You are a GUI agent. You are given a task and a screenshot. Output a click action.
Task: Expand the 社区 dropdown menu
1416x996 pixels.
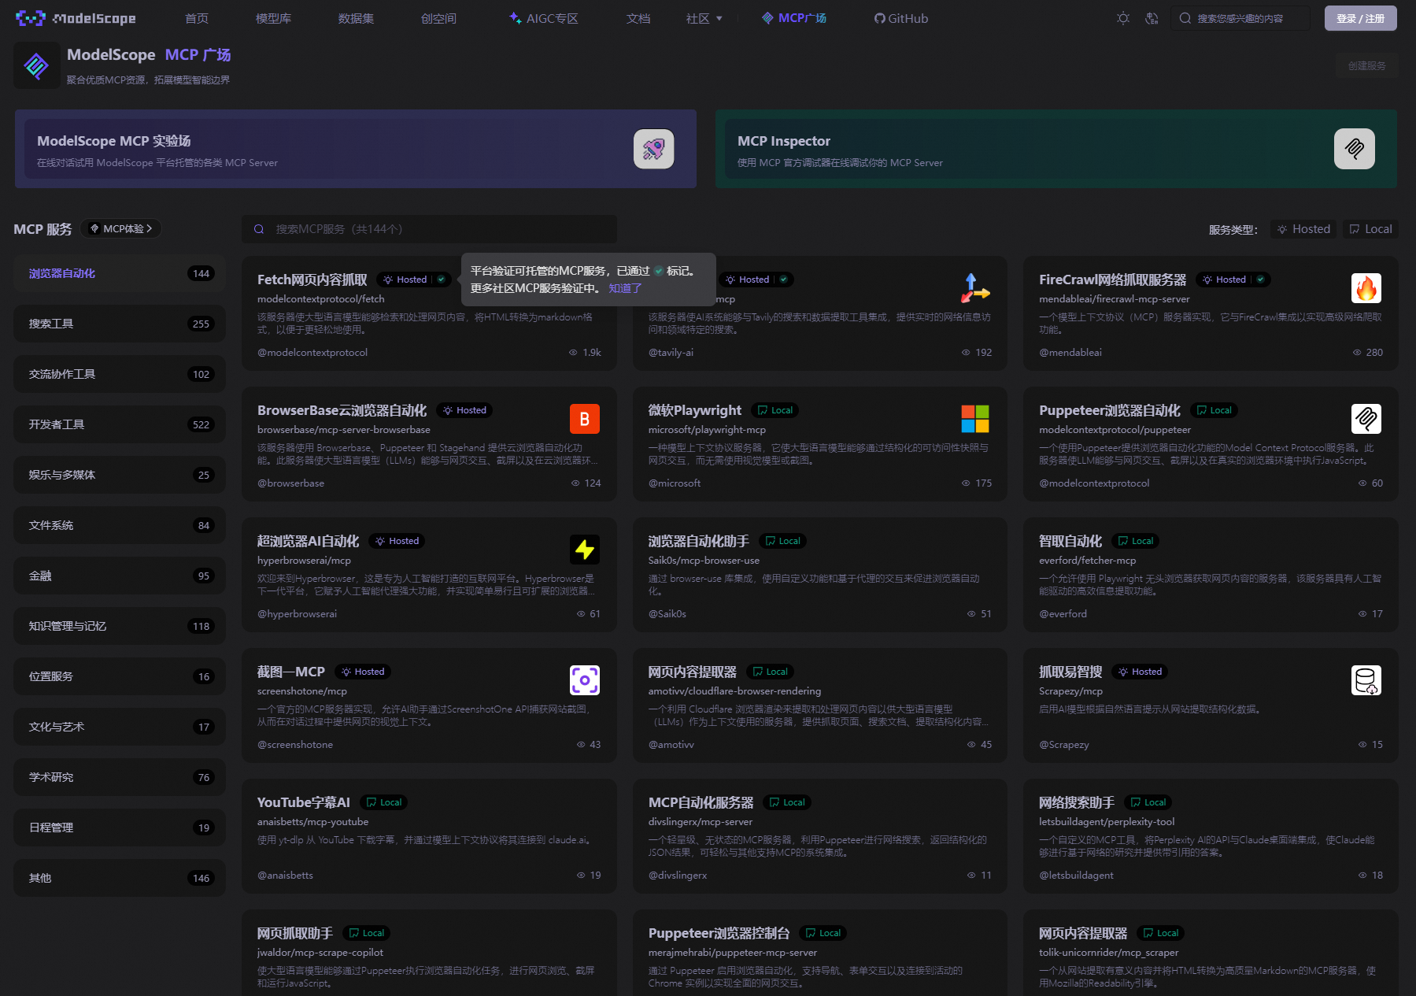pyautogui.click(x=704, y=18)
